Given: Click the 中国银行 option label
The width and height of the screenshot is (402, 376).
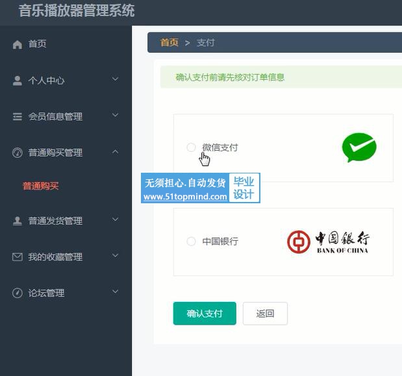Looking at the screenshot, I should coord(220,242).
